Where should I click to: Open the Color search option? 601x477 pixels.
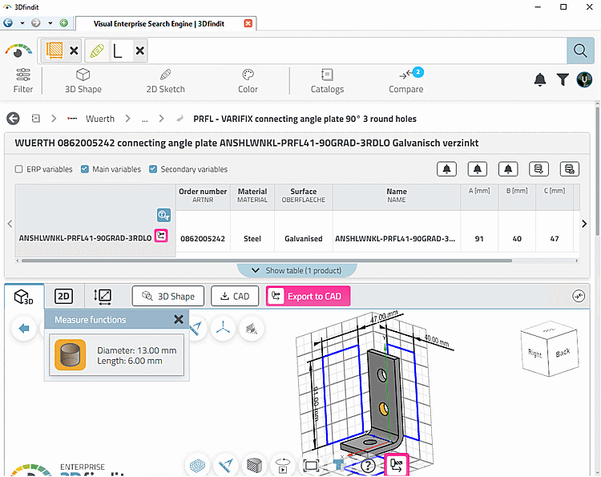pyautogui.click(x=248, y=81)
